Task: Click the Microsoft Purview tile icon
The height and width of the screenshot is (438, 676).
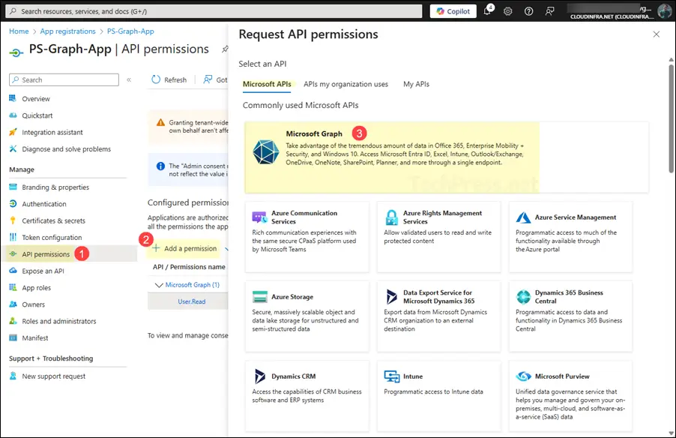Action: click(523, 376)
